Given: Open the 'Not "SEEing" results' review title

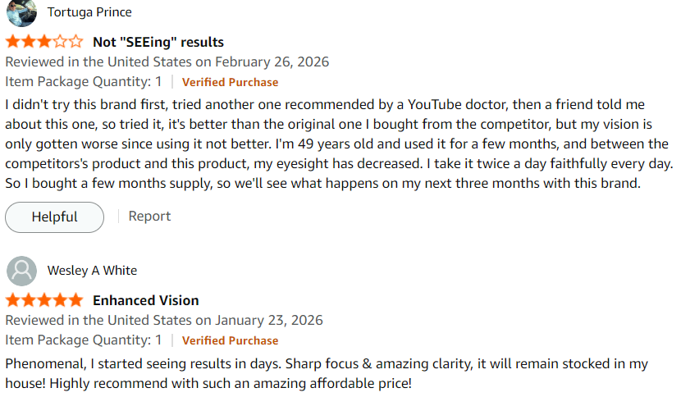Looking at the screenshot, I should [x=158, y=42].
